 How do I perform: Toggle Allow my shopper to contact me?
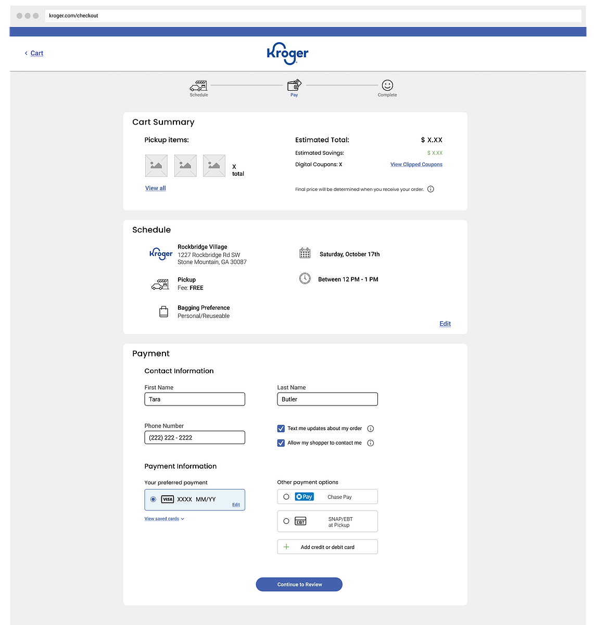[x=281, y=443]
